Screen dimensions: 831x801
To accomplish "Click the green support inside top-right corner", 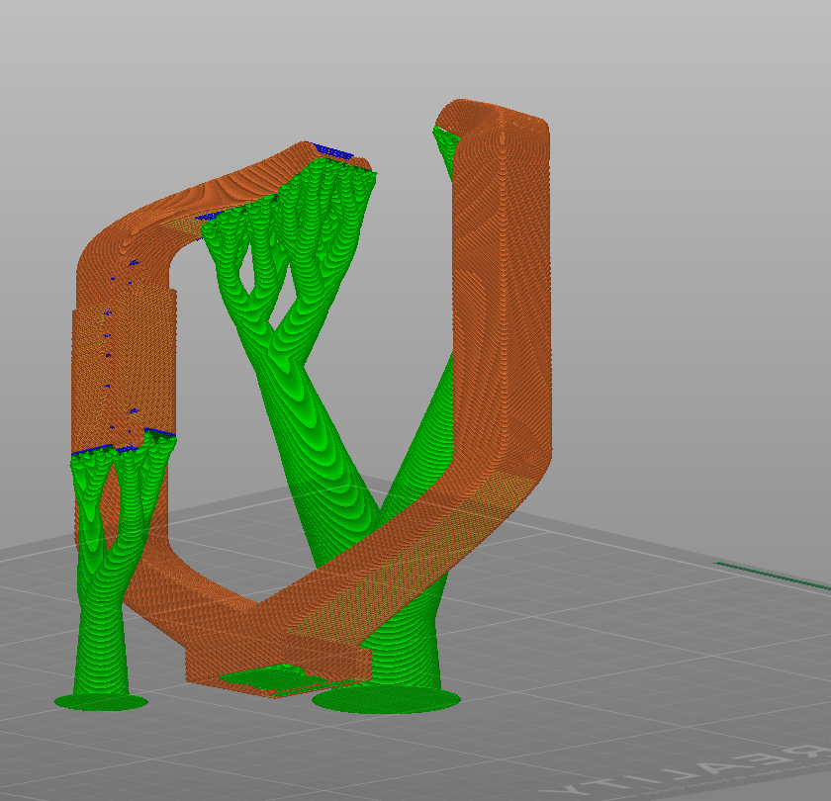I will (447, 148).
